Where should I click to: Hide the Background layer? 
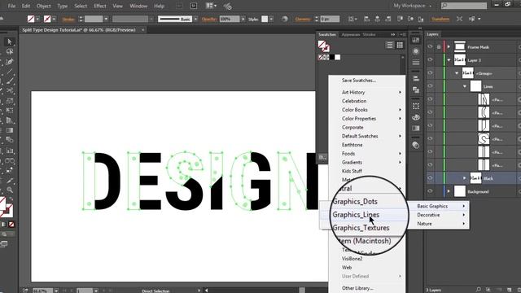431,191
